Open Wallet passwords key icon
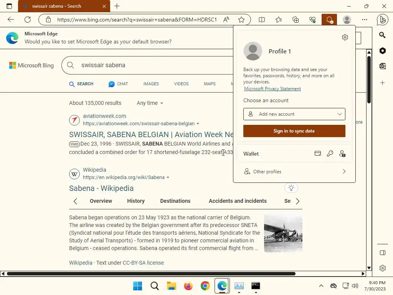Image resolution: width=393 pixels, height=295 pixels. coord(330,154)
